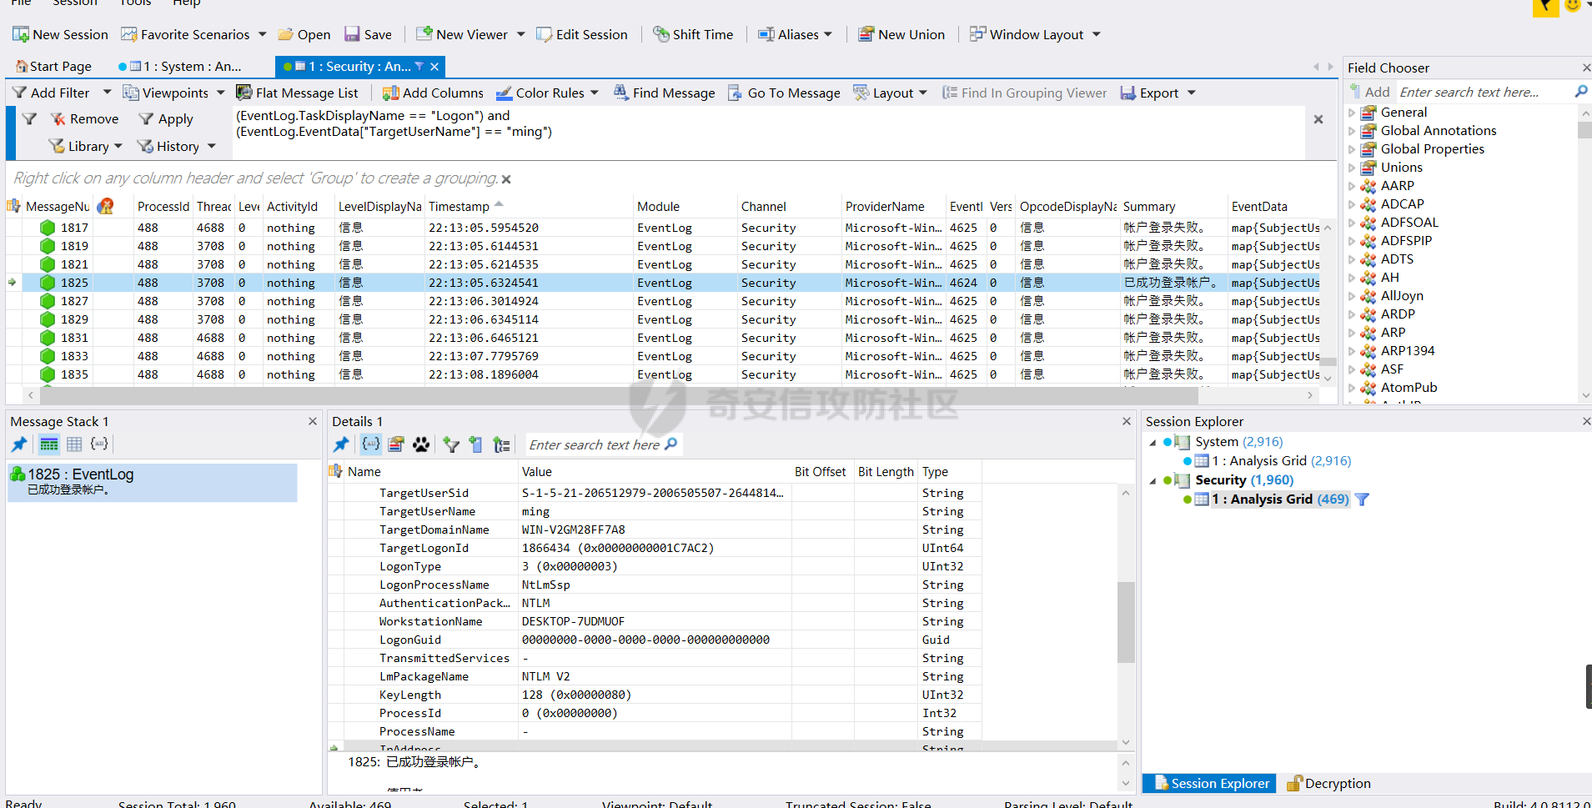
Task: Open the Favorite Scenarios menu
Action: pyautogui.click(x=193, y=34)
